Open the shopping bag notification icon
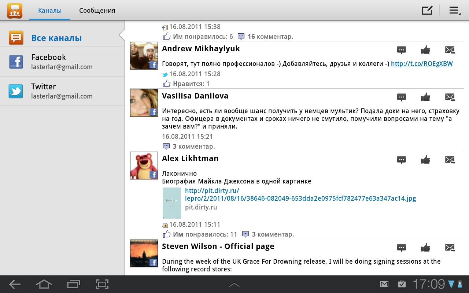Image resolution: width=469 pixels, height=293 pixels. pos(402,284)
